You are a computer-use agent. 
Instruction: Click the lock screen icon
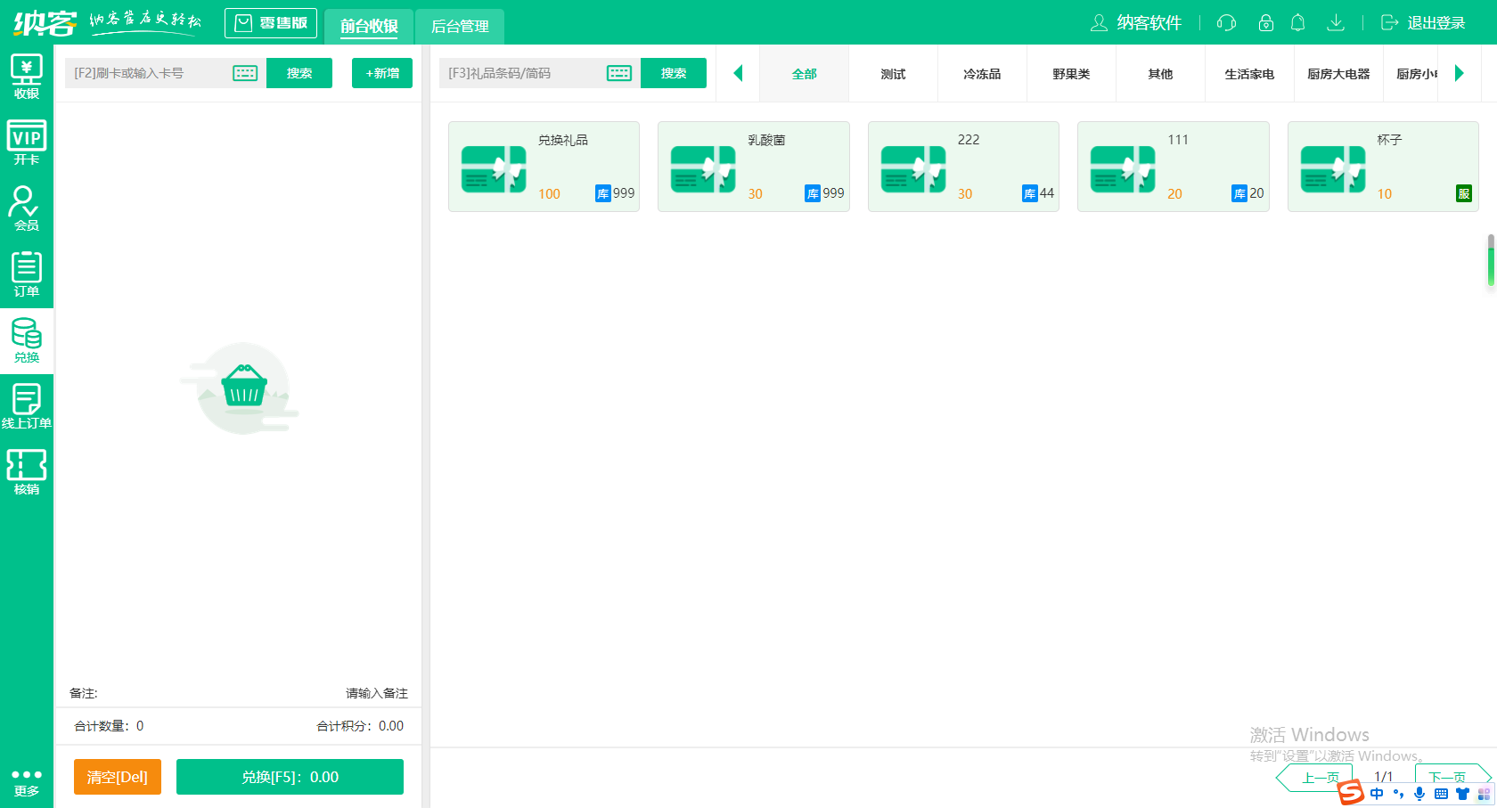click(x=1265, y=23)
